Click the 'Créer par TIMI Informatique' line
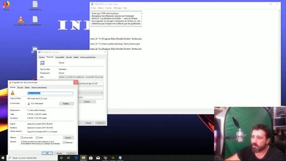 pyautogui.click(x=105, y=13)
